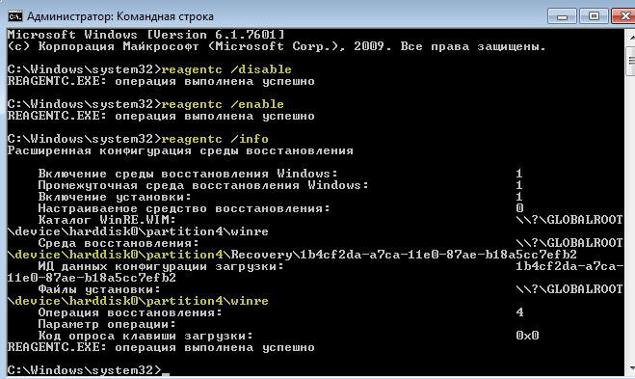The width and height of the screenshot is (635, 379).
Task: Click the last 'REAGENTC.EXE: операция выполнена успешно' line
Action: (161, 348)
